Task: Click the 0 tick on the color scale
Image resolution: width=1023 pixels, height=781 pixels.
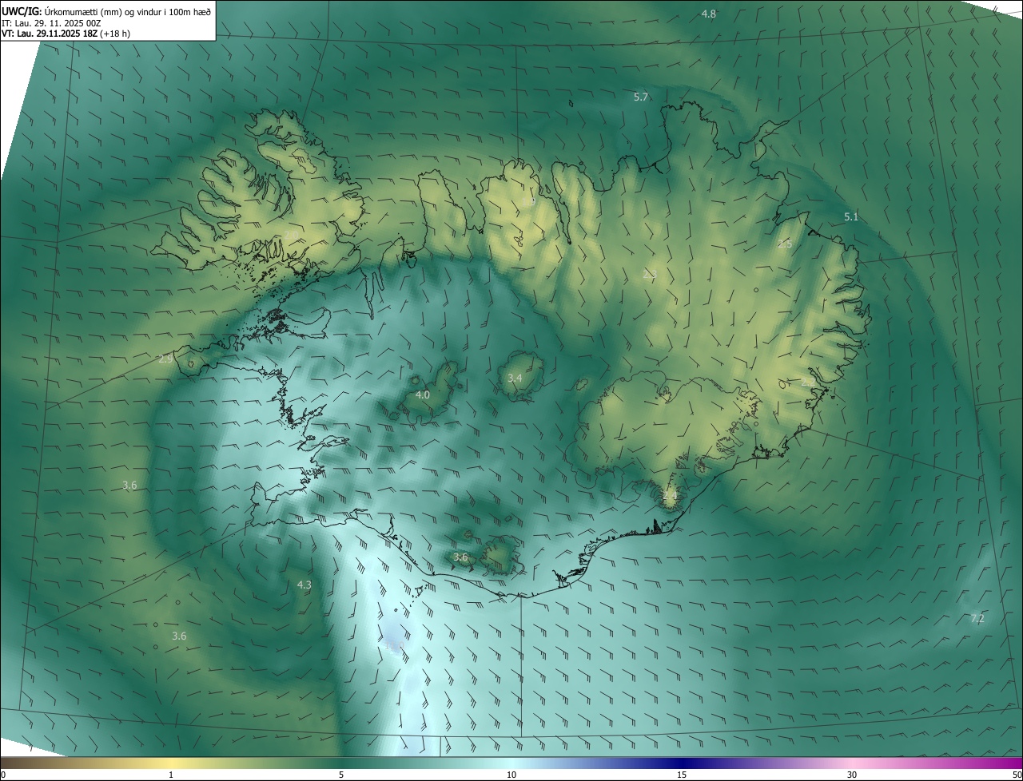Action: coord(3,775)
